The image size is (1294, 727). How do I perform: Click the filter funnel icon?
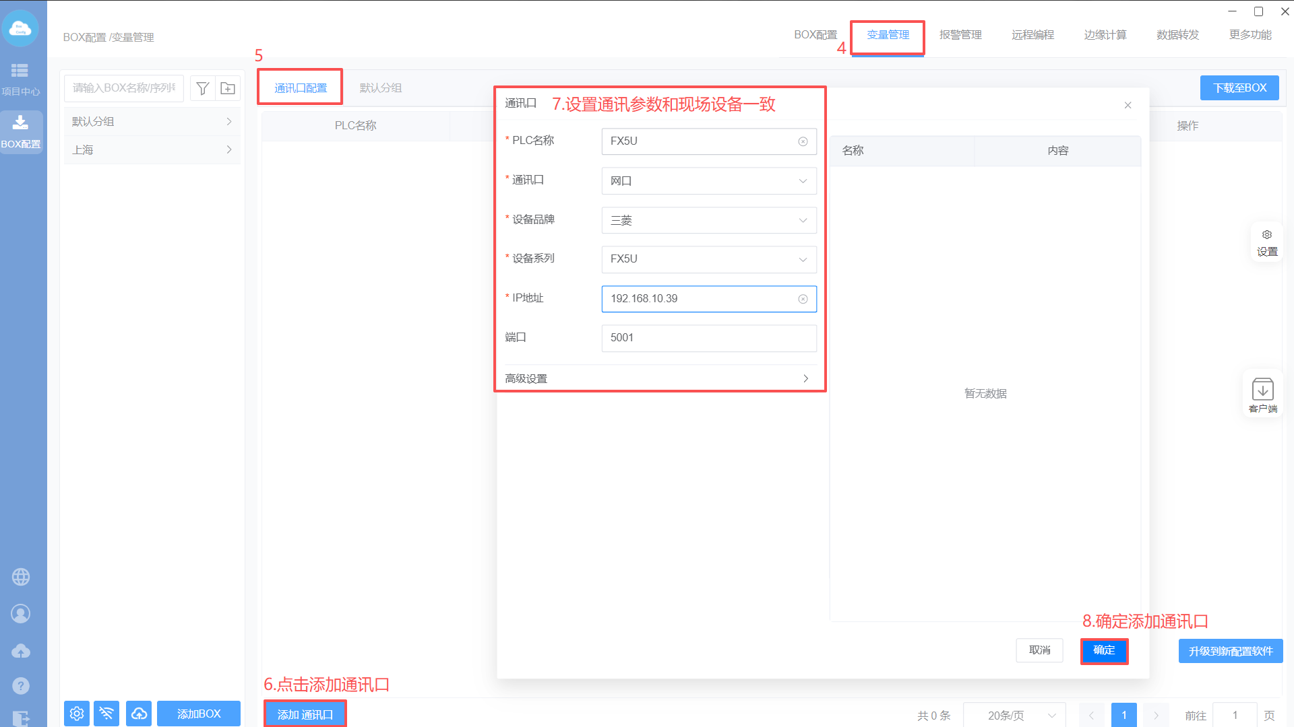pos(202,88)
